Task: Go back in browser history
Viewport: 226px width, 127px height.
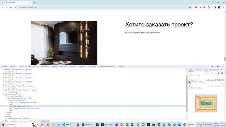Action: (x=2, y=7)
